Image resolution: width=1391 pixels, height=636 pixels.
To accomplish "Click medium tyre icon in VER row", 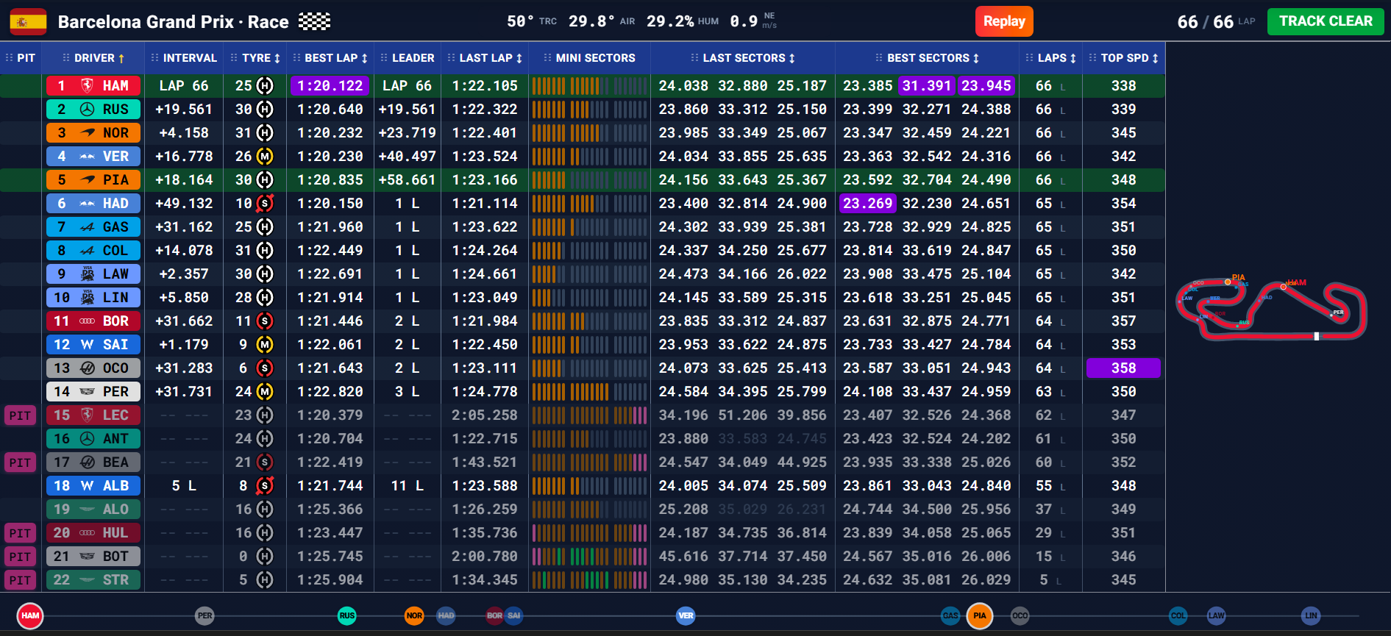I will point(265,157).
